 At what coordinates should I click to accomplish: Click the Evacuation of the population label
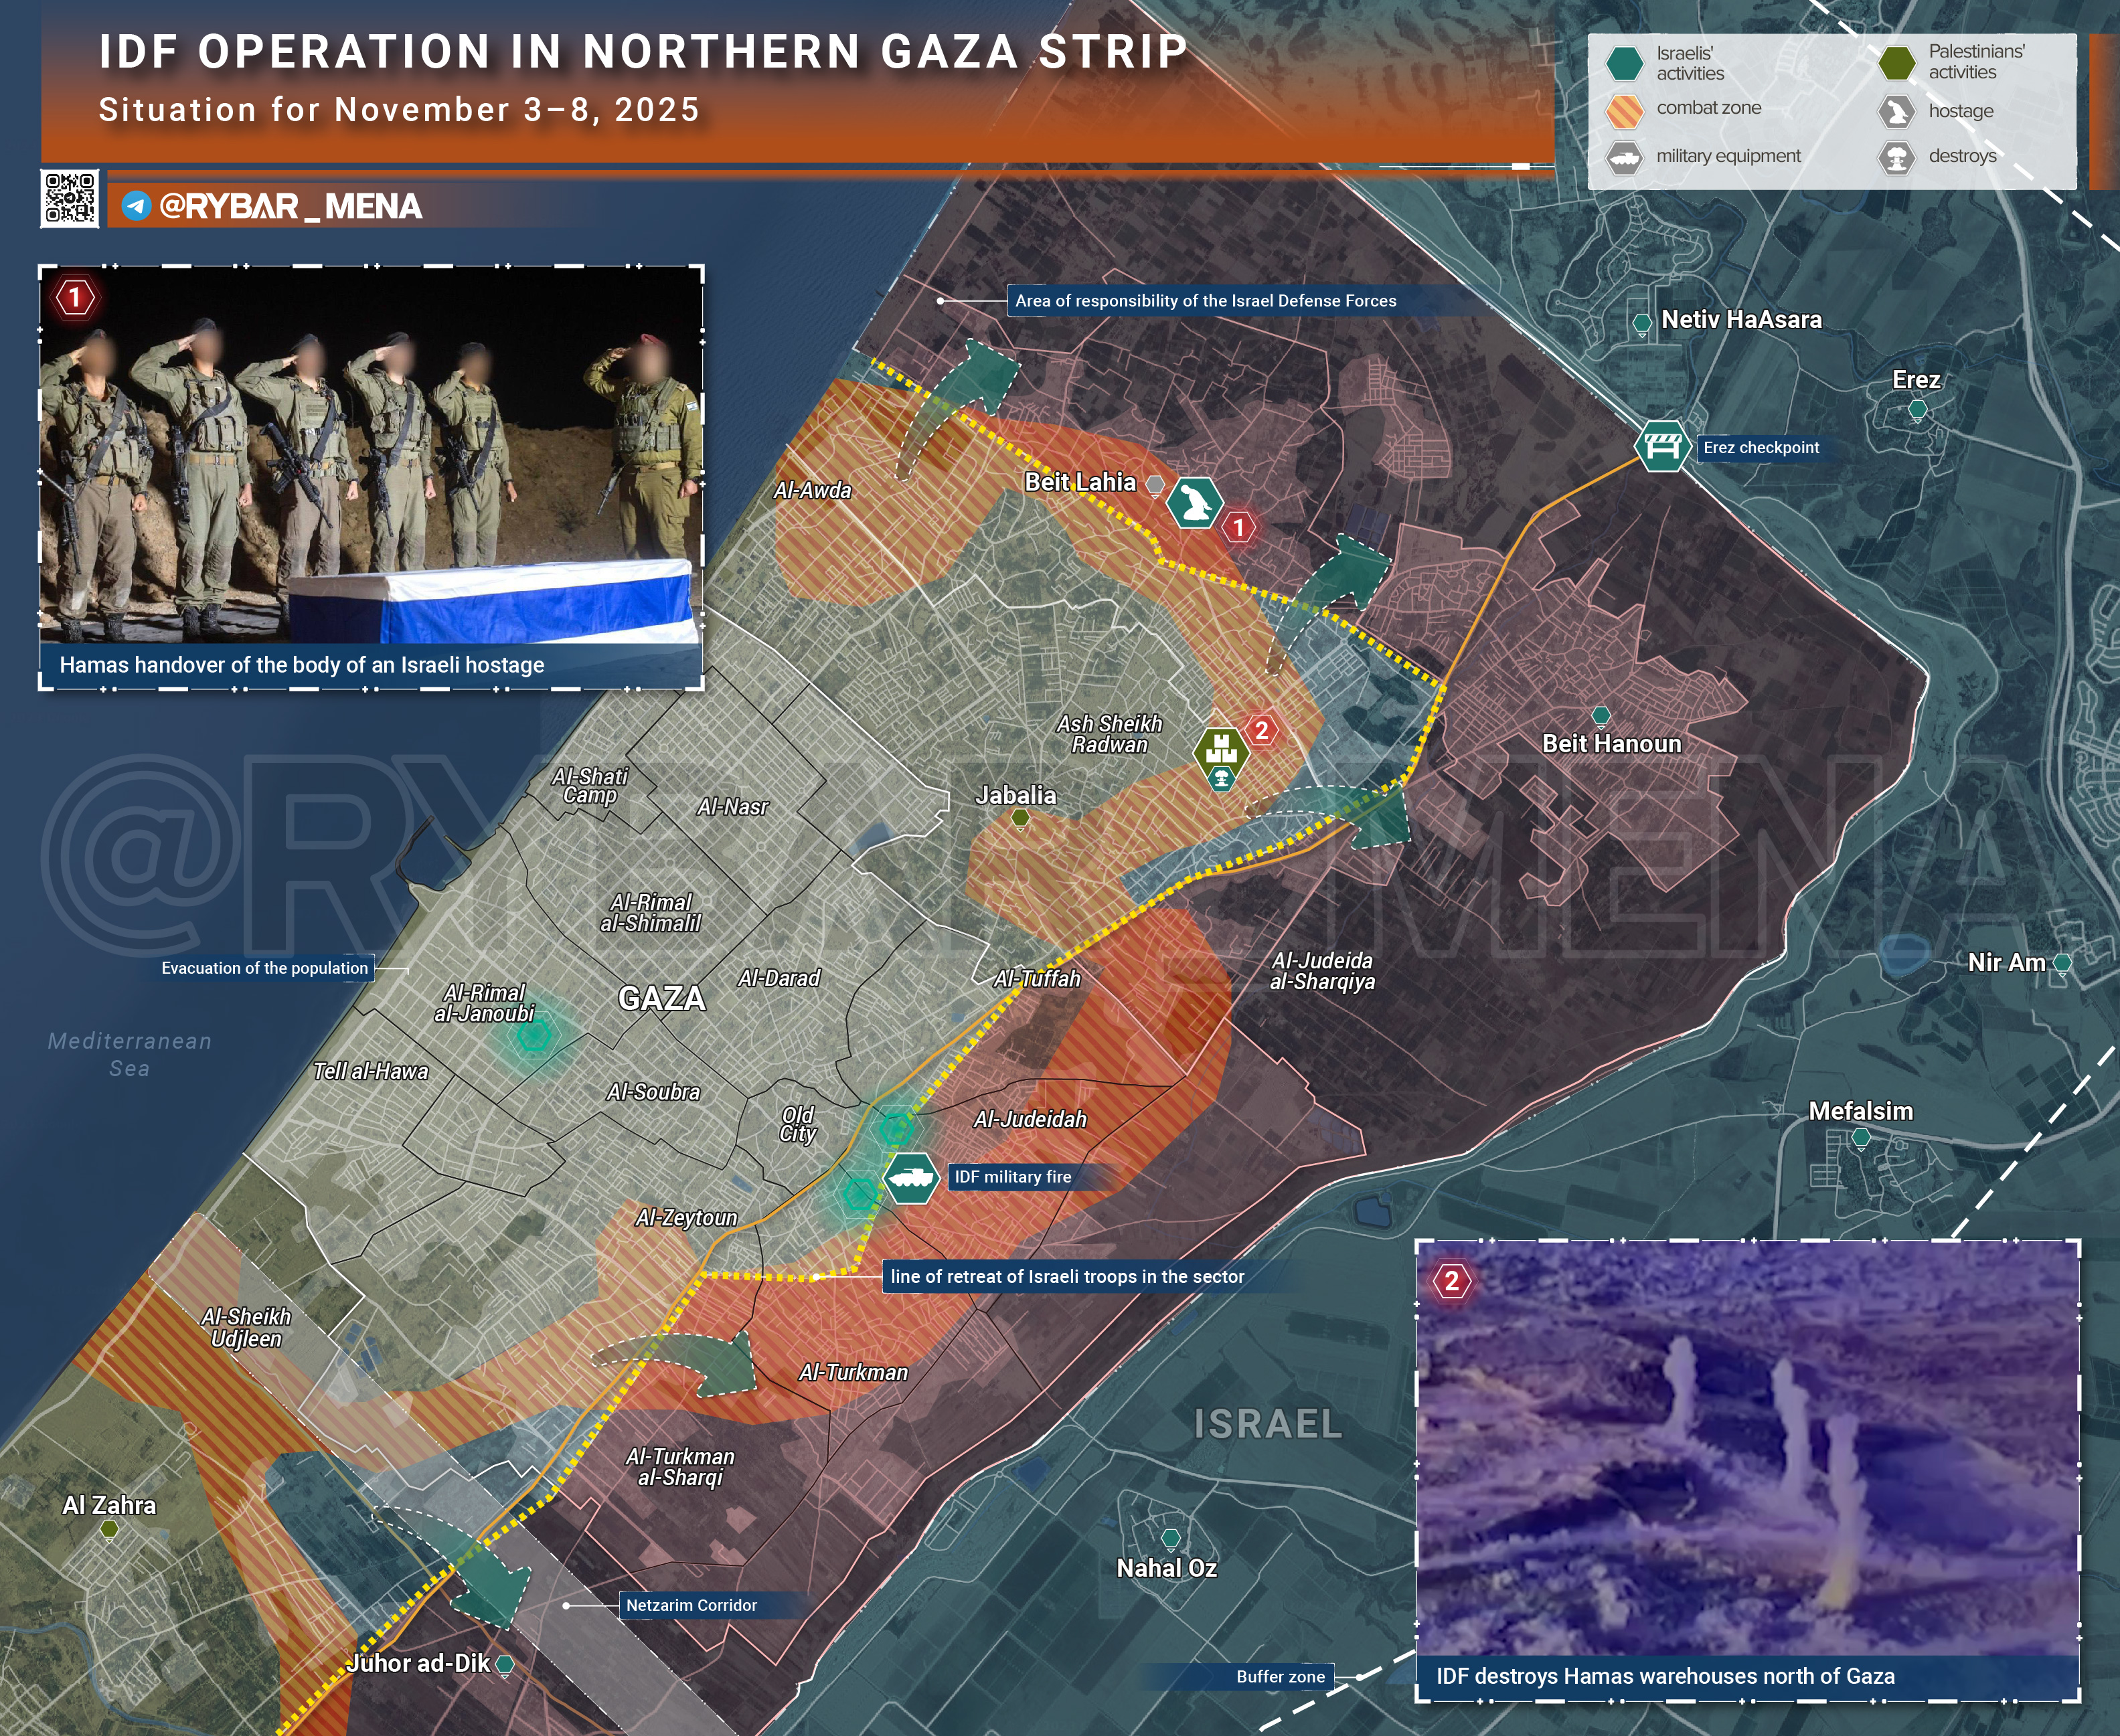(265, 968)
